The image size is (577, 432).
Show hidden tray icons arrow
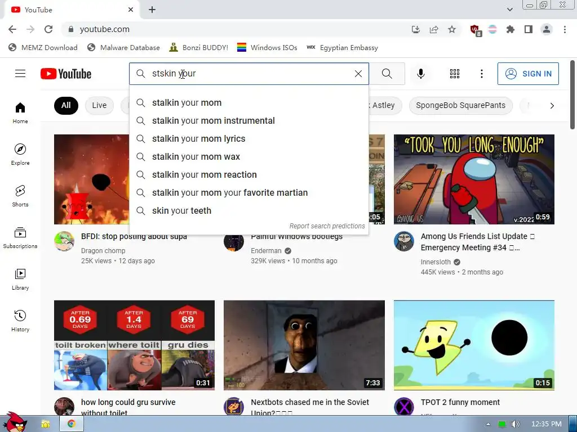488,424
